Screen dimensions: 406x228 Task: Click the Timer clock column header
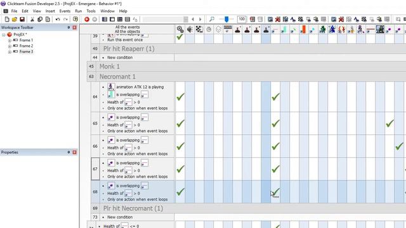coord(209,29)
